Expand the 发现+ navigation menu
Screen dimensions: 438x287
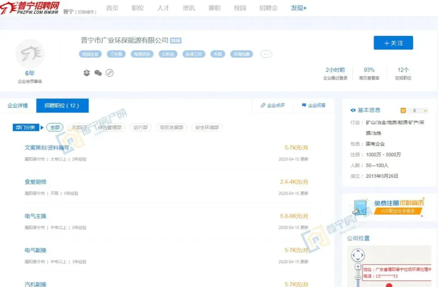(298, 8)
